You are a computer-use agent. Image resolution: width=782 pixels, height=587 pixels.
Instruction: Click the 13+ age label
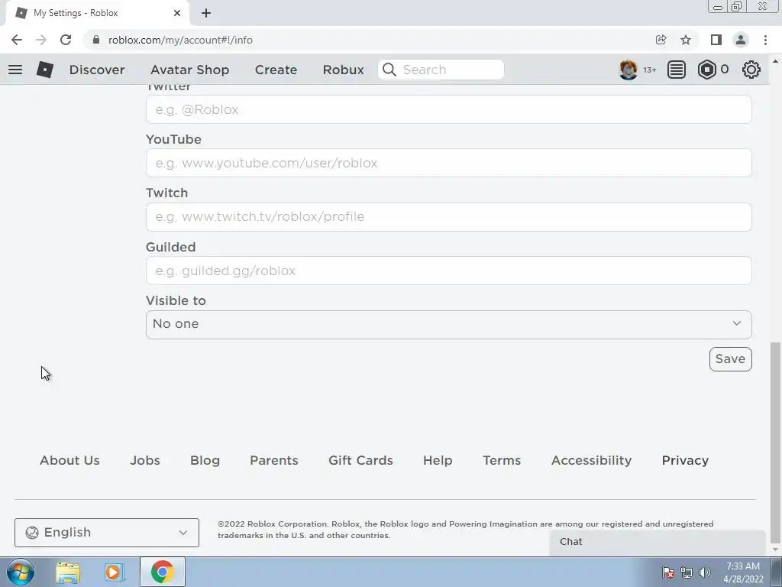pos(649,70)
